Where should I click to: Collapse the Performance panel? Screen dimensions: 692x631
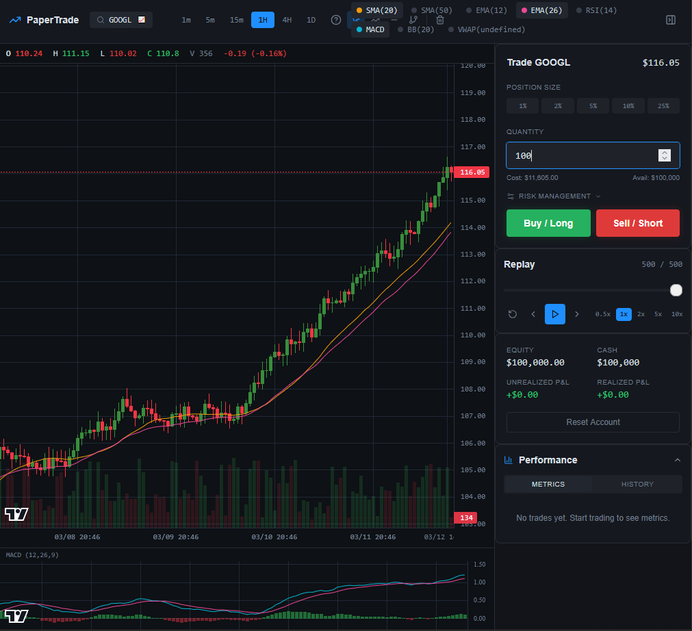tap(678, 460)
